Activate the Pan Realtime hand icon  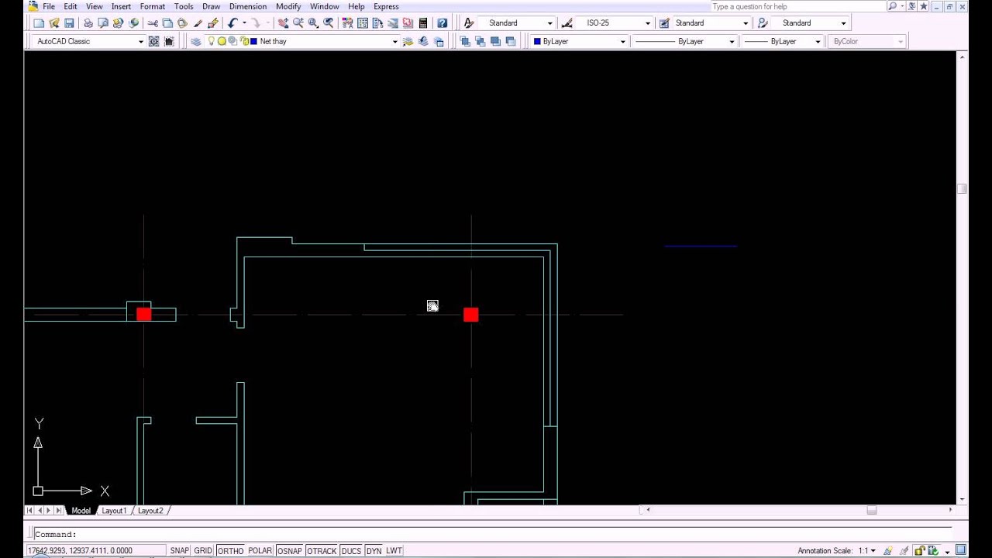283,23
